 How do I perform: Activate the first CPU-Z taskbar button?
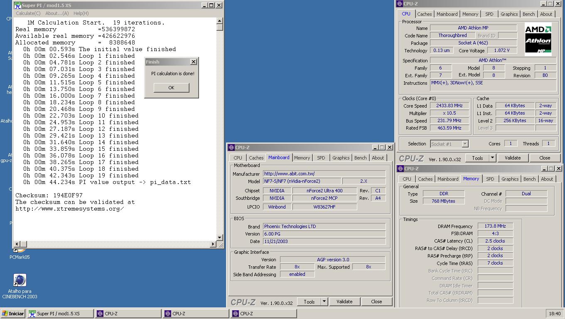coord(128,314)
